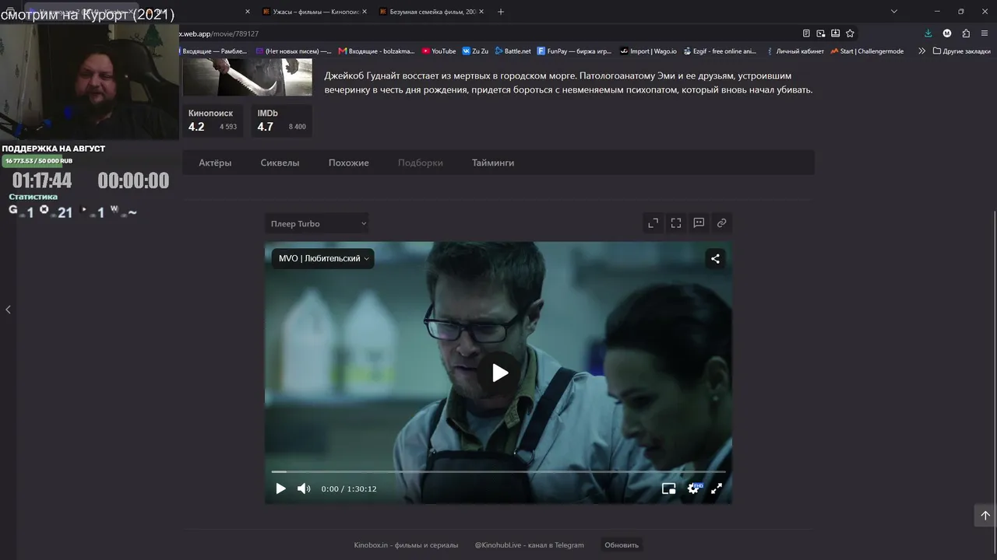Open a new browser tab

[501, 12]
